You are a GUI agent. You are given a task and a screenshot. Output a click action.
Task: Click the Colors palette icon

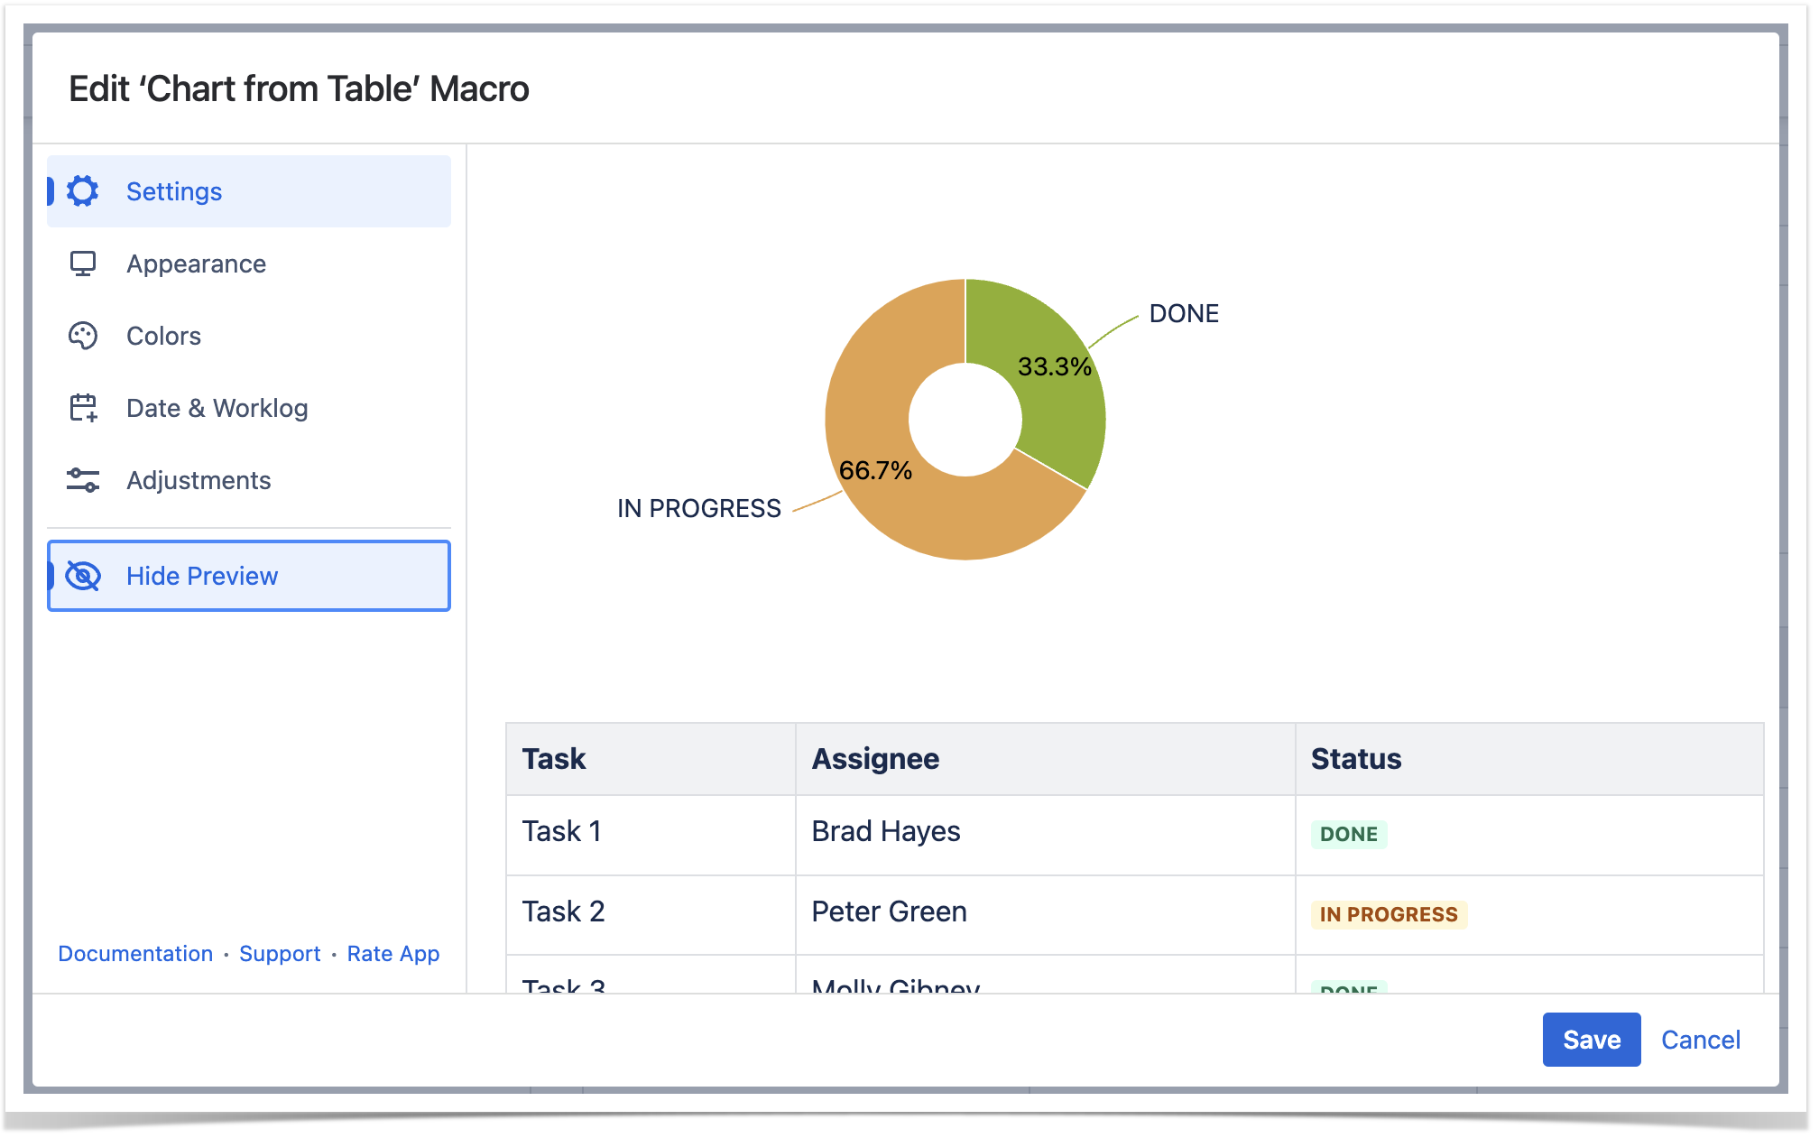(x=83, y=336)
